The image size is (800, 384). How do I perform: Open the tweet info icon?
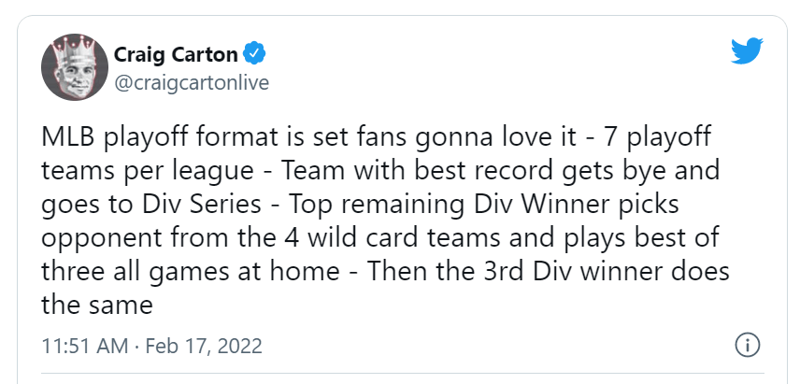point(747,345)
